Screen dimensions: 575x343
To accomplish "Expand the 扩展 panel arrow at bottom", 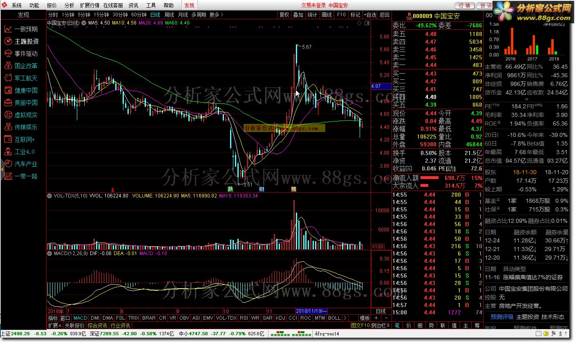I will pos(54,325).
